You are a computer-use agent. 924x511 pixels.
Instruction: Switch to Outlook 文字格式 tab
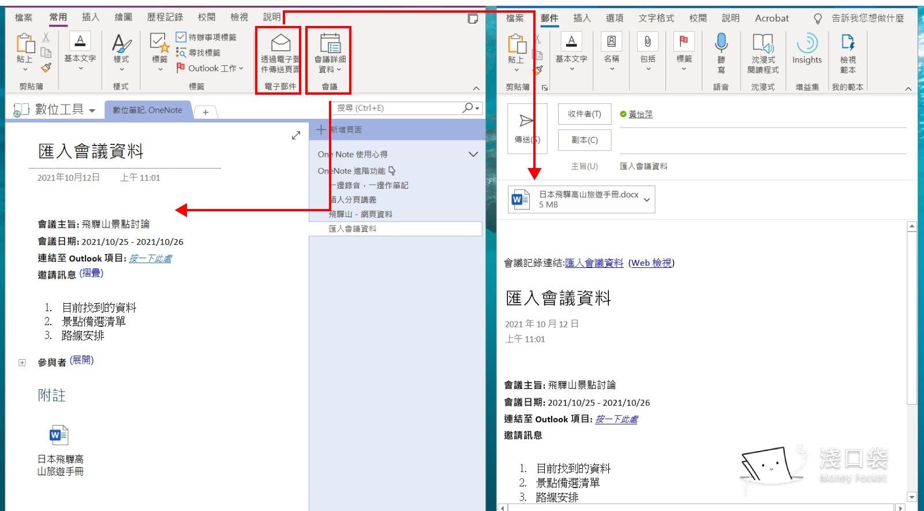tap(656, 18)
